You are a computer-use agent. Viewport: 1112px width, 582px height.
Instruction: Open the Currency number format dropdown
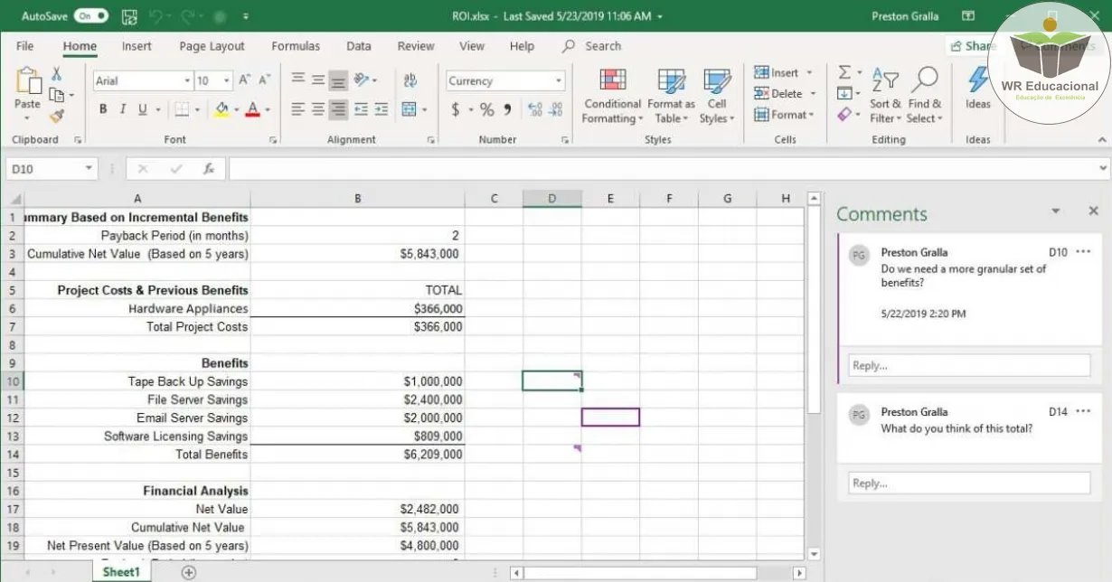point(559,81)
